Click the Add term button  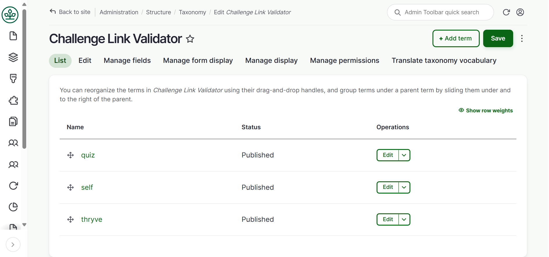(x=456, y=38)
